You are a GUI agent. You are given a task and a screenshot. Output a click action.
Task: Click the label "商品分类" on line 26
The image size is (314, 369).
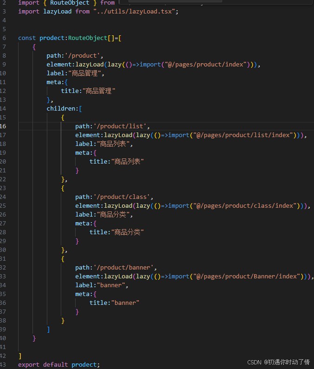coord(113,215)
